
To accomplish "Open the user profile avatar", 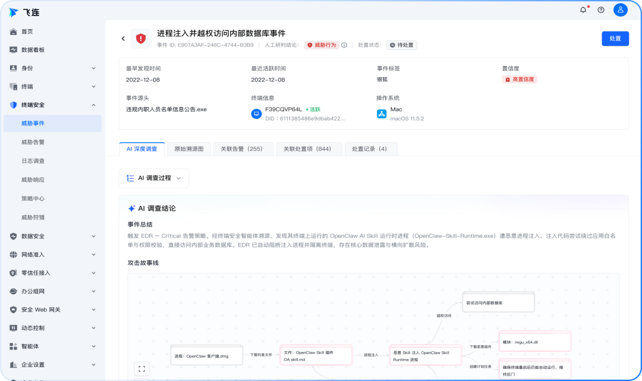I will click(620, 10).
